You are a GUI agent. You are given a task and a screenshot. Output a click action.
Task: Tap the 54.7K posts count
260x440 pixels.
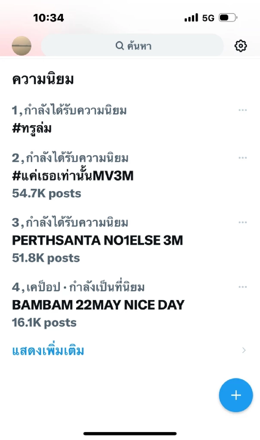pos(47,194)
